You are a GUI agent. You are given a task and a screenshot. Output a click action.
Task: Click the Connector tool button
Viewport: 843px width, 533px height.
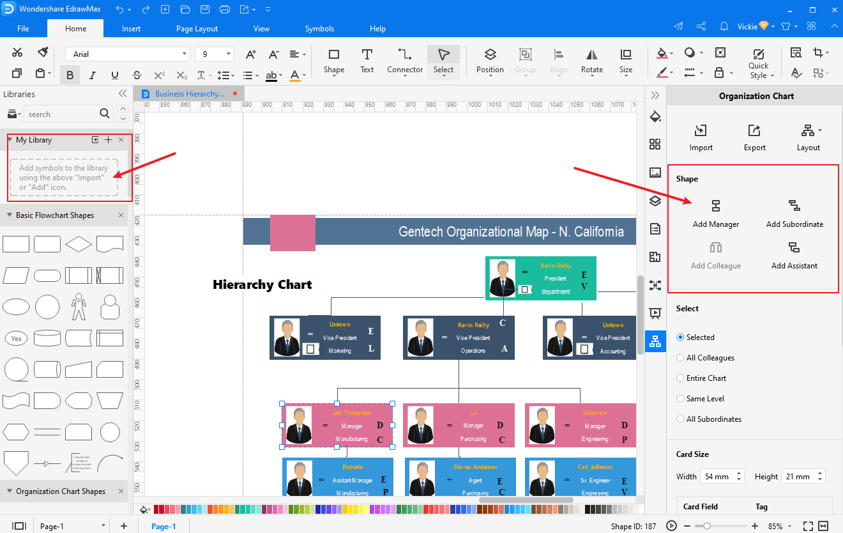tap(405, 61)
